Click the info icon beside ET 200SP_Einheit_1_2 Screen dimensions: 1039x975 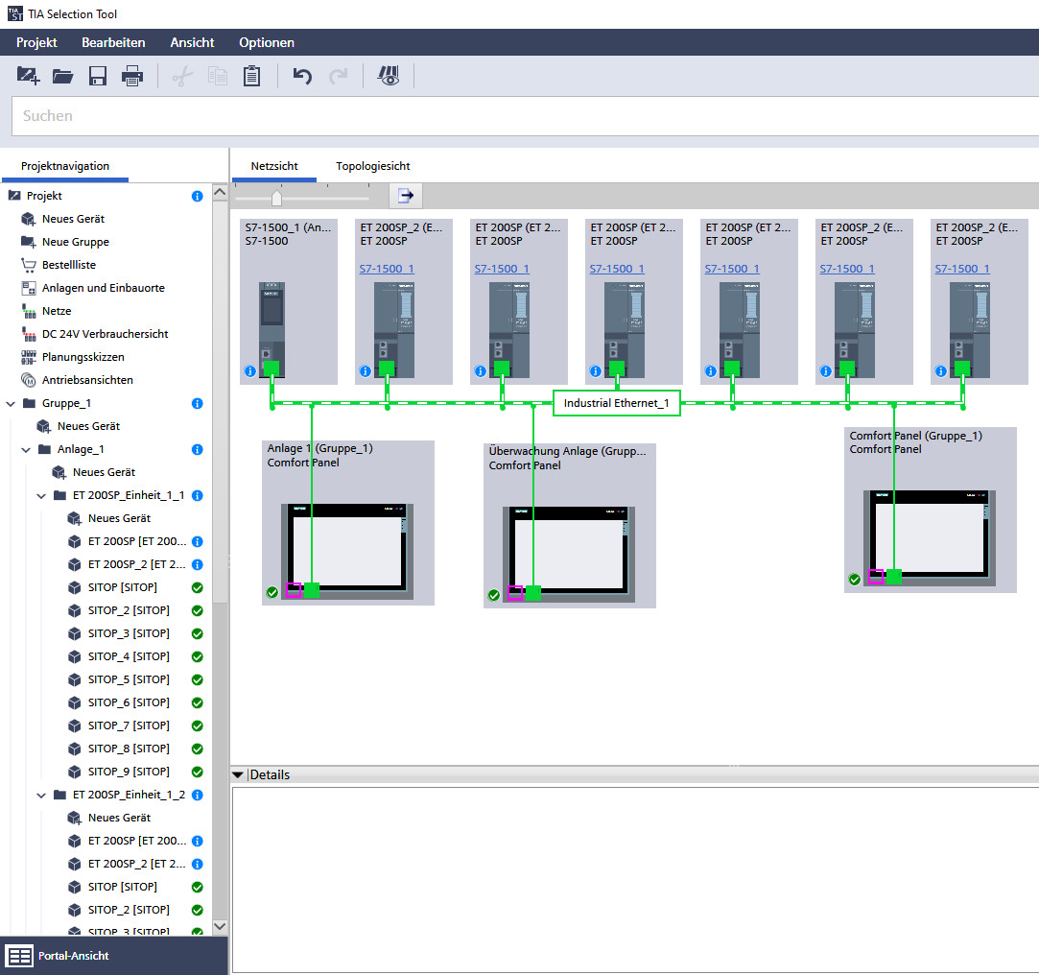pos(198,796)
